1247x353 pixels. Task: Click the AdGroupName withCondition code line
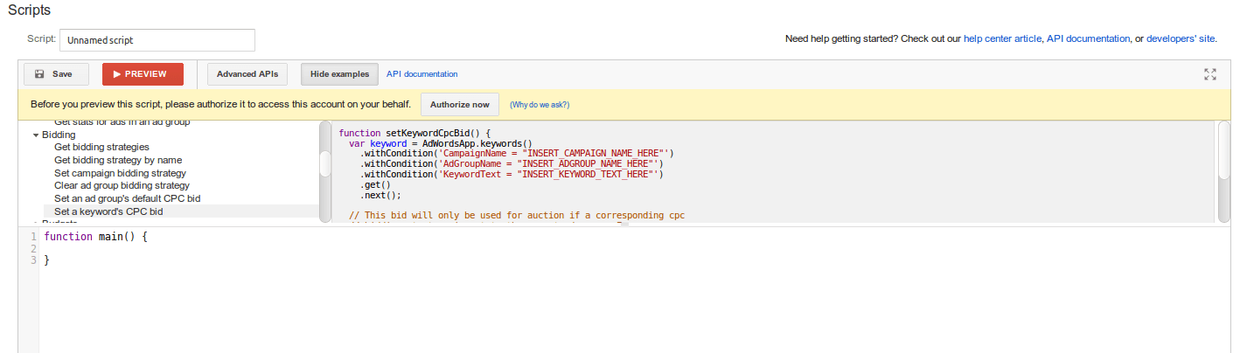tap(512, 163)
